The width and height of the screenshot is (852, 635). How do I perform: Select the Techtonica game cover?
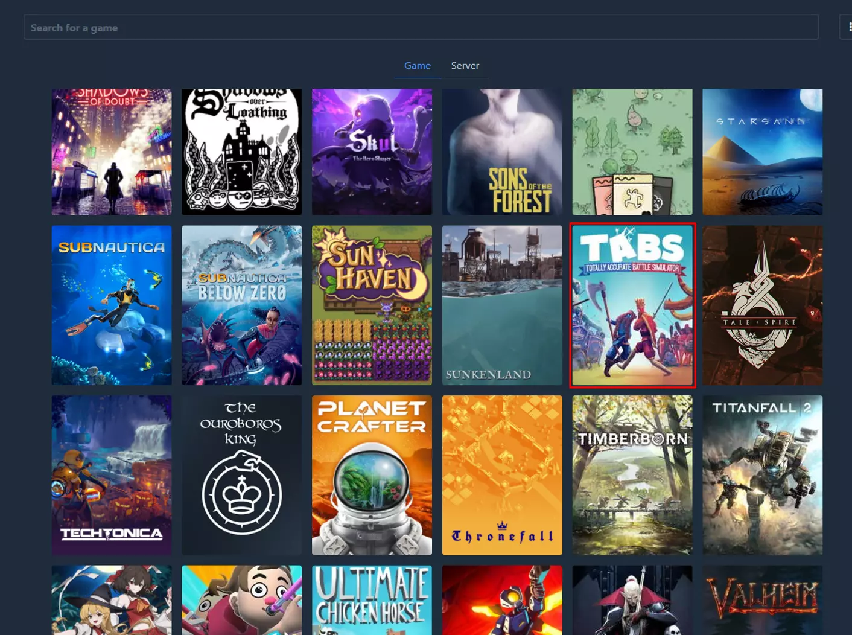[112, 475]
